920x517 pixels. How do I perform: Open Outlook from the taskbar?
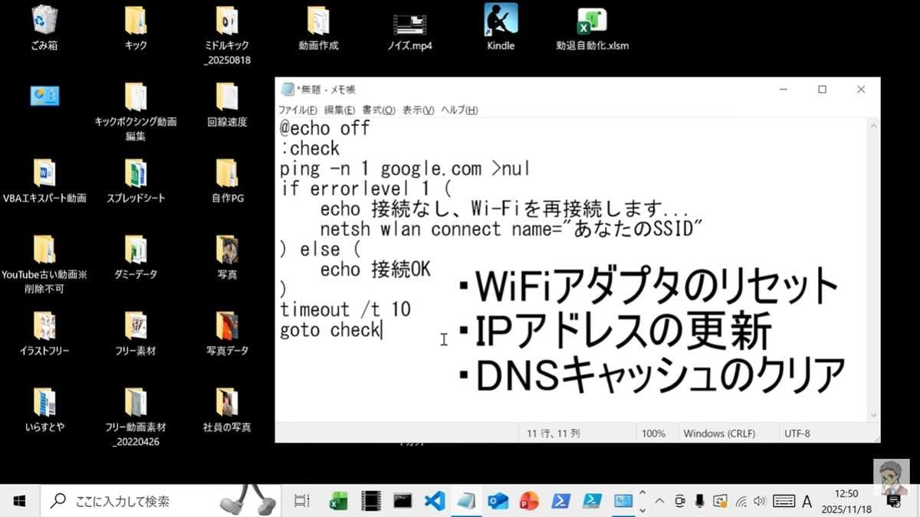pyautogui.click(x=498, y=502)
